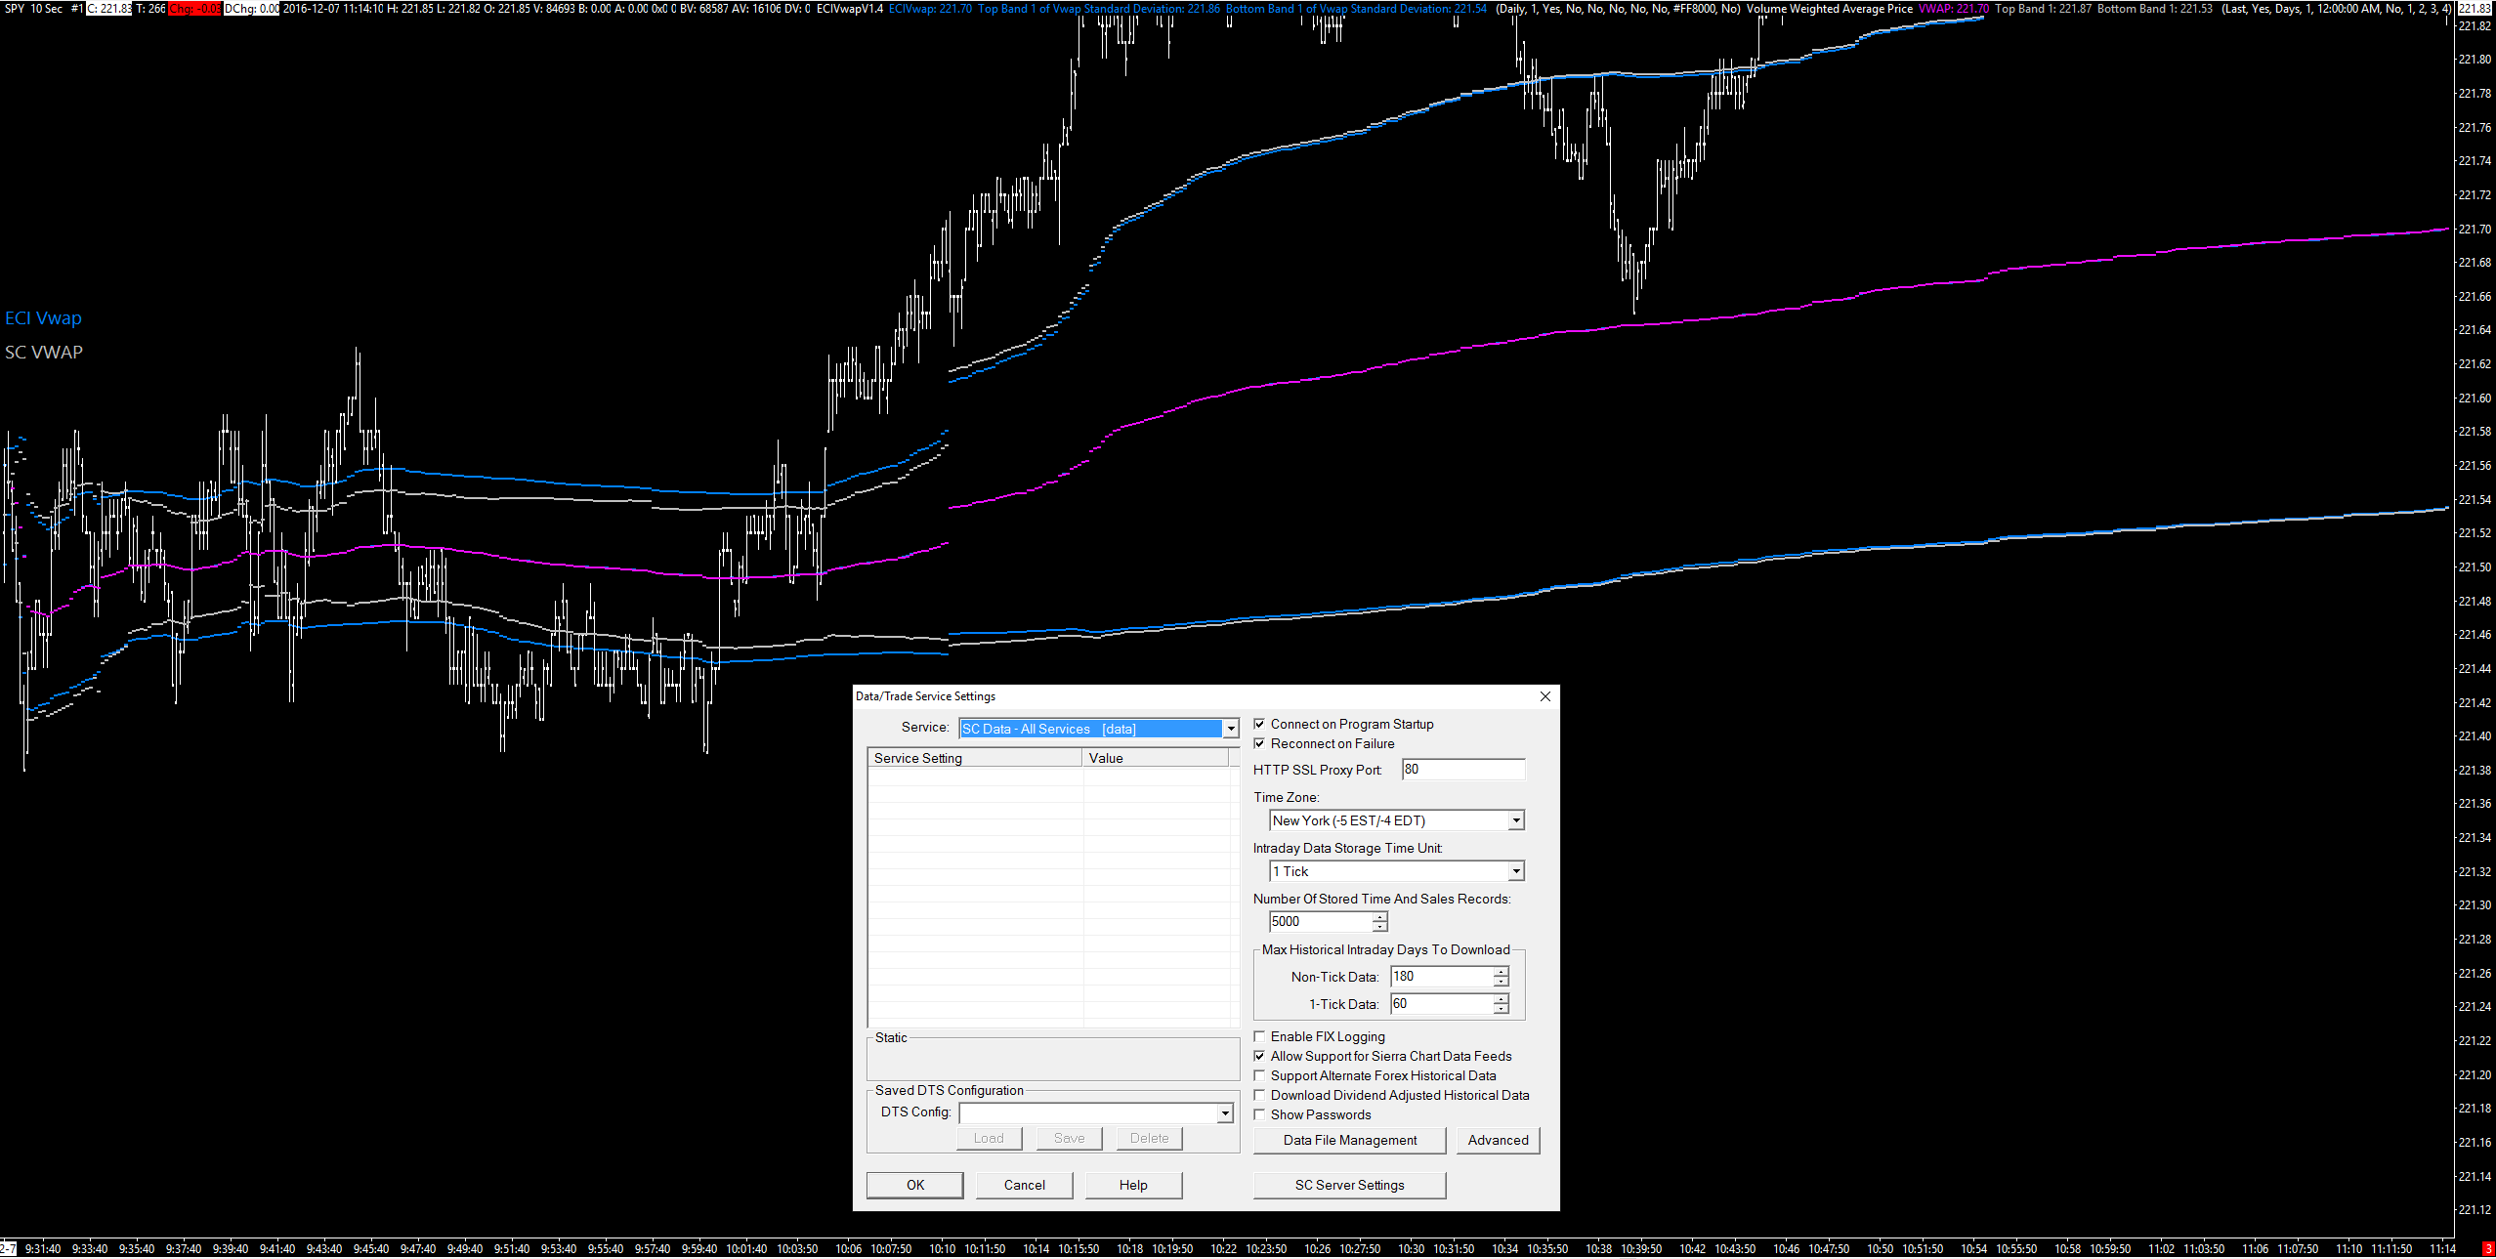This screenshot has width=2496, height=1259.
Task: Increment Stored Time And Sales Records spinner
Action: (1379, 917)
